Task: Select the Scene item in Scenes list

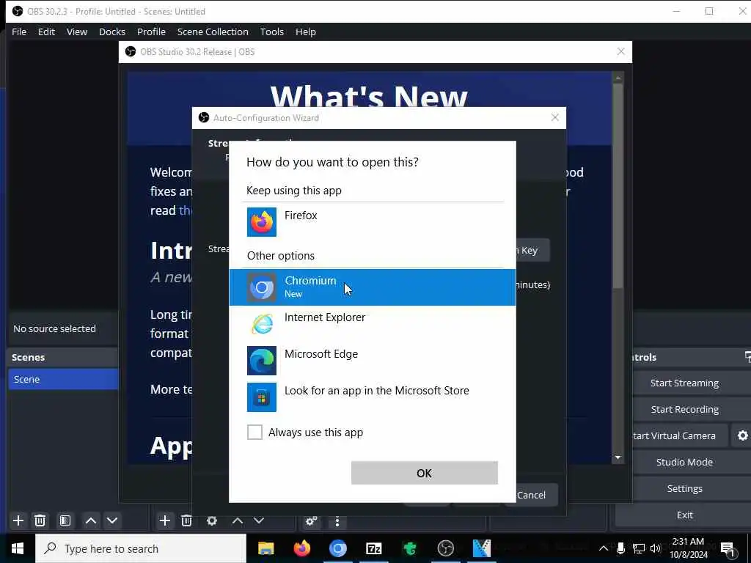Action: pyautogui.click(x=63, y=379)
